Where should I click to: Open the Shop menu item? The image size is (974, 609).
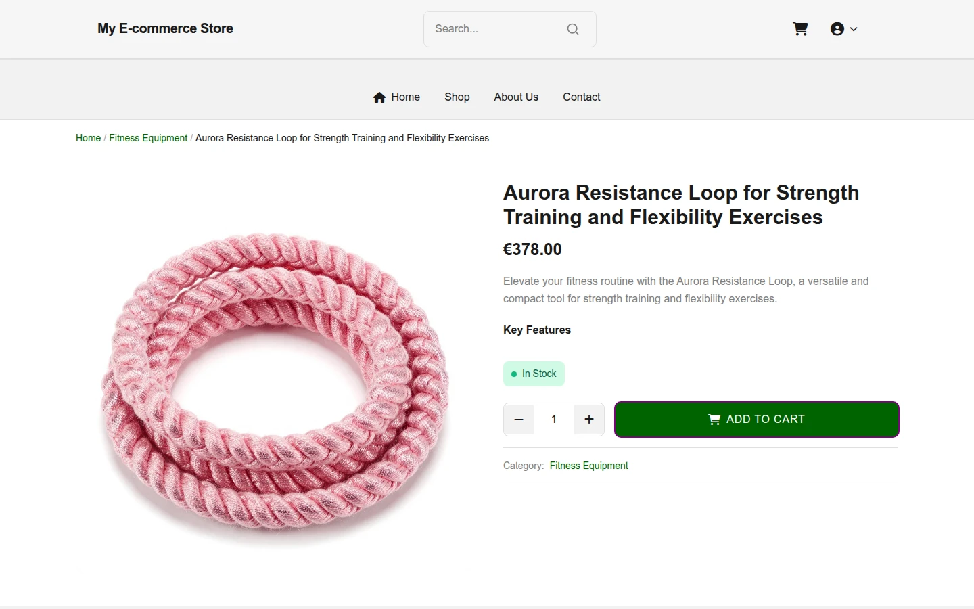click(457, 97)
